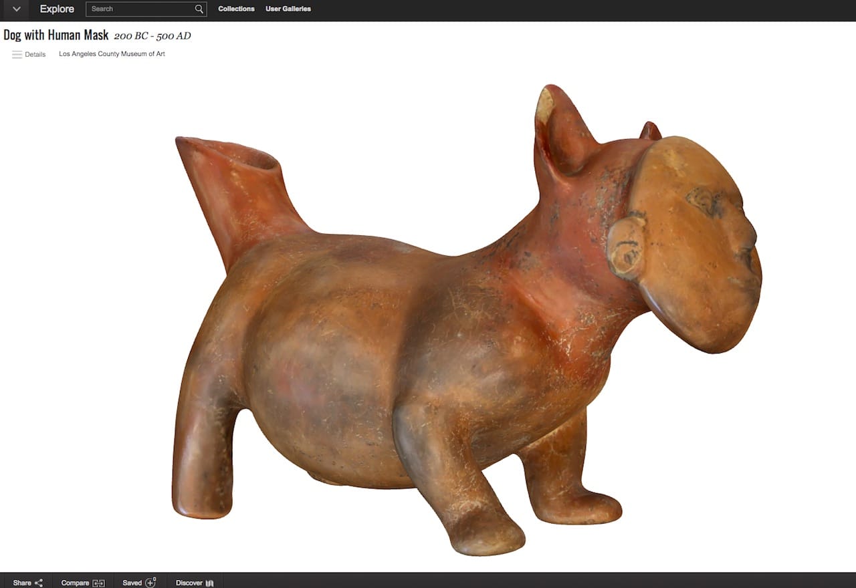This screenshot has width=856, height=588.
Task: Click the Details label
Action: pos(35,54)
